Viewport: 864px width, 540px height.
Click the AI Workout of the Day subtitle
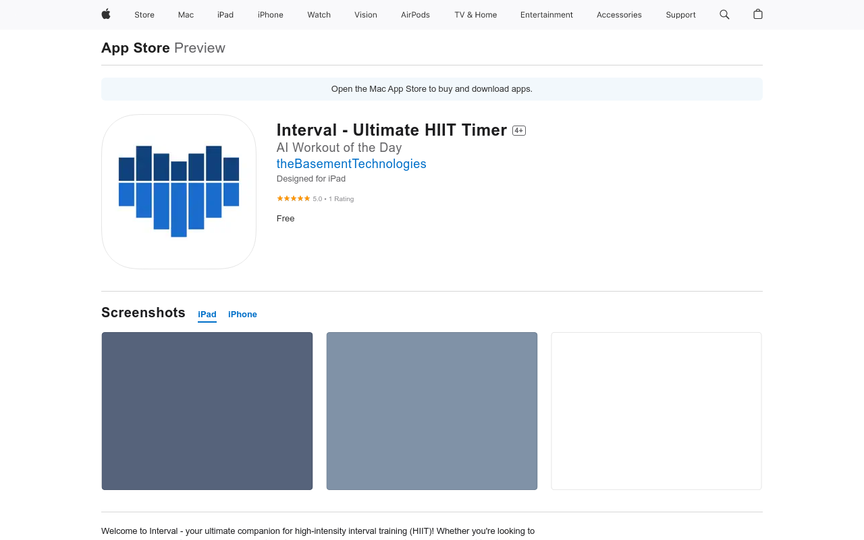[339, 148]
